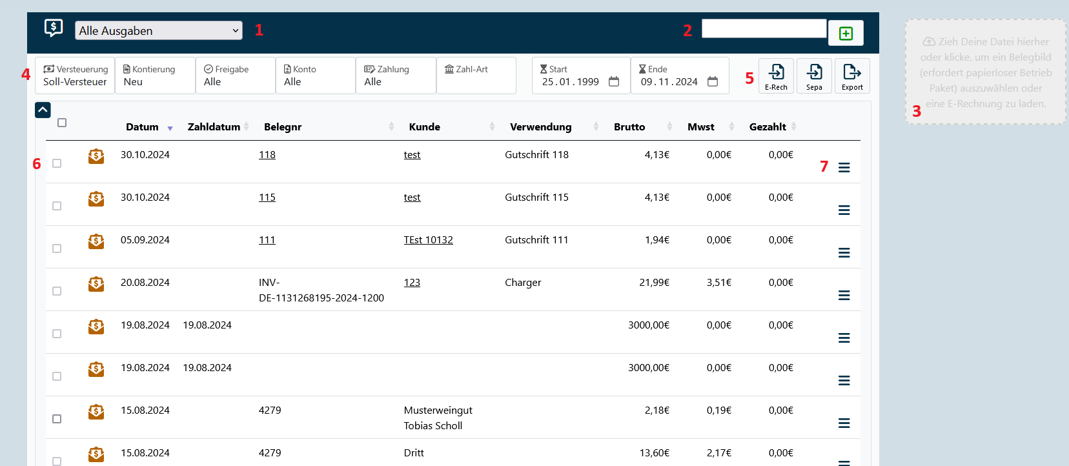1069x466 pixels.
Task: Check the box for Gutschrift 115 row
Action: (x=57, y=206)
